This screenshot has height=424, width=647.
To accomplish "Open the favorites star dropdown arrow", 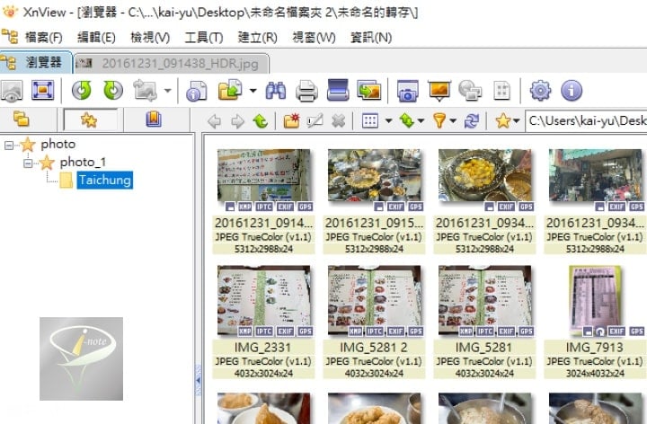I will point(516,121).
